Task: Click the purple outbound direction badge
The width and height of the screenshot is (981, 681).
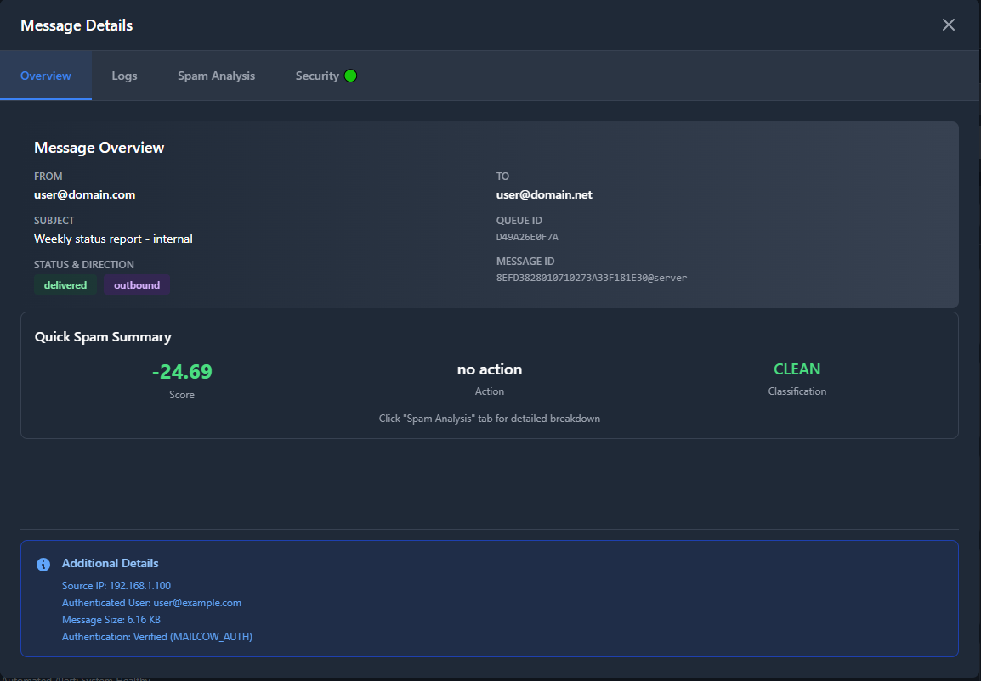Action: pos(137,285)
